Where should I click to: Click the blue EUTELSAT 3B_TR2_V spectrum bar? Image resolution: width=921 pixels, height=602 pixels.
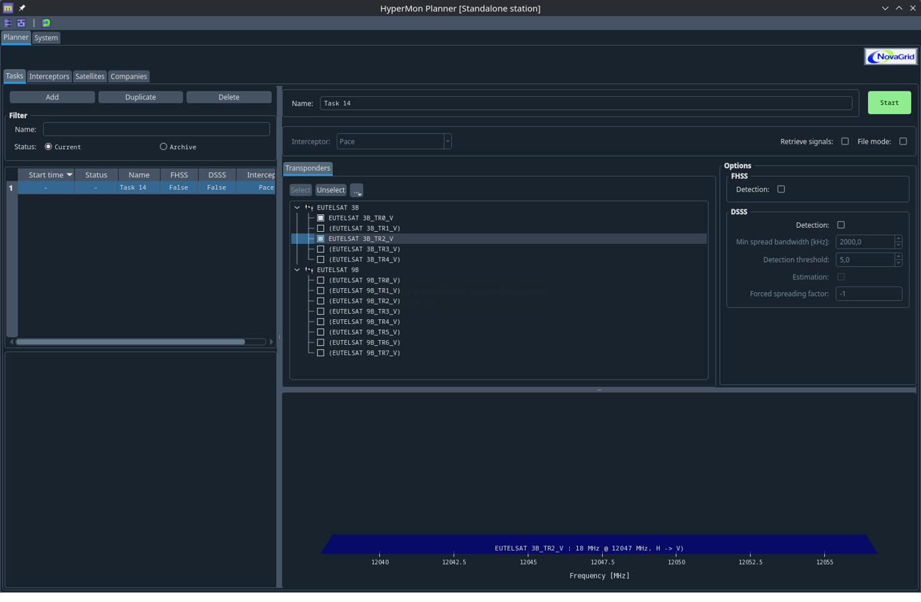pos(599,544)
